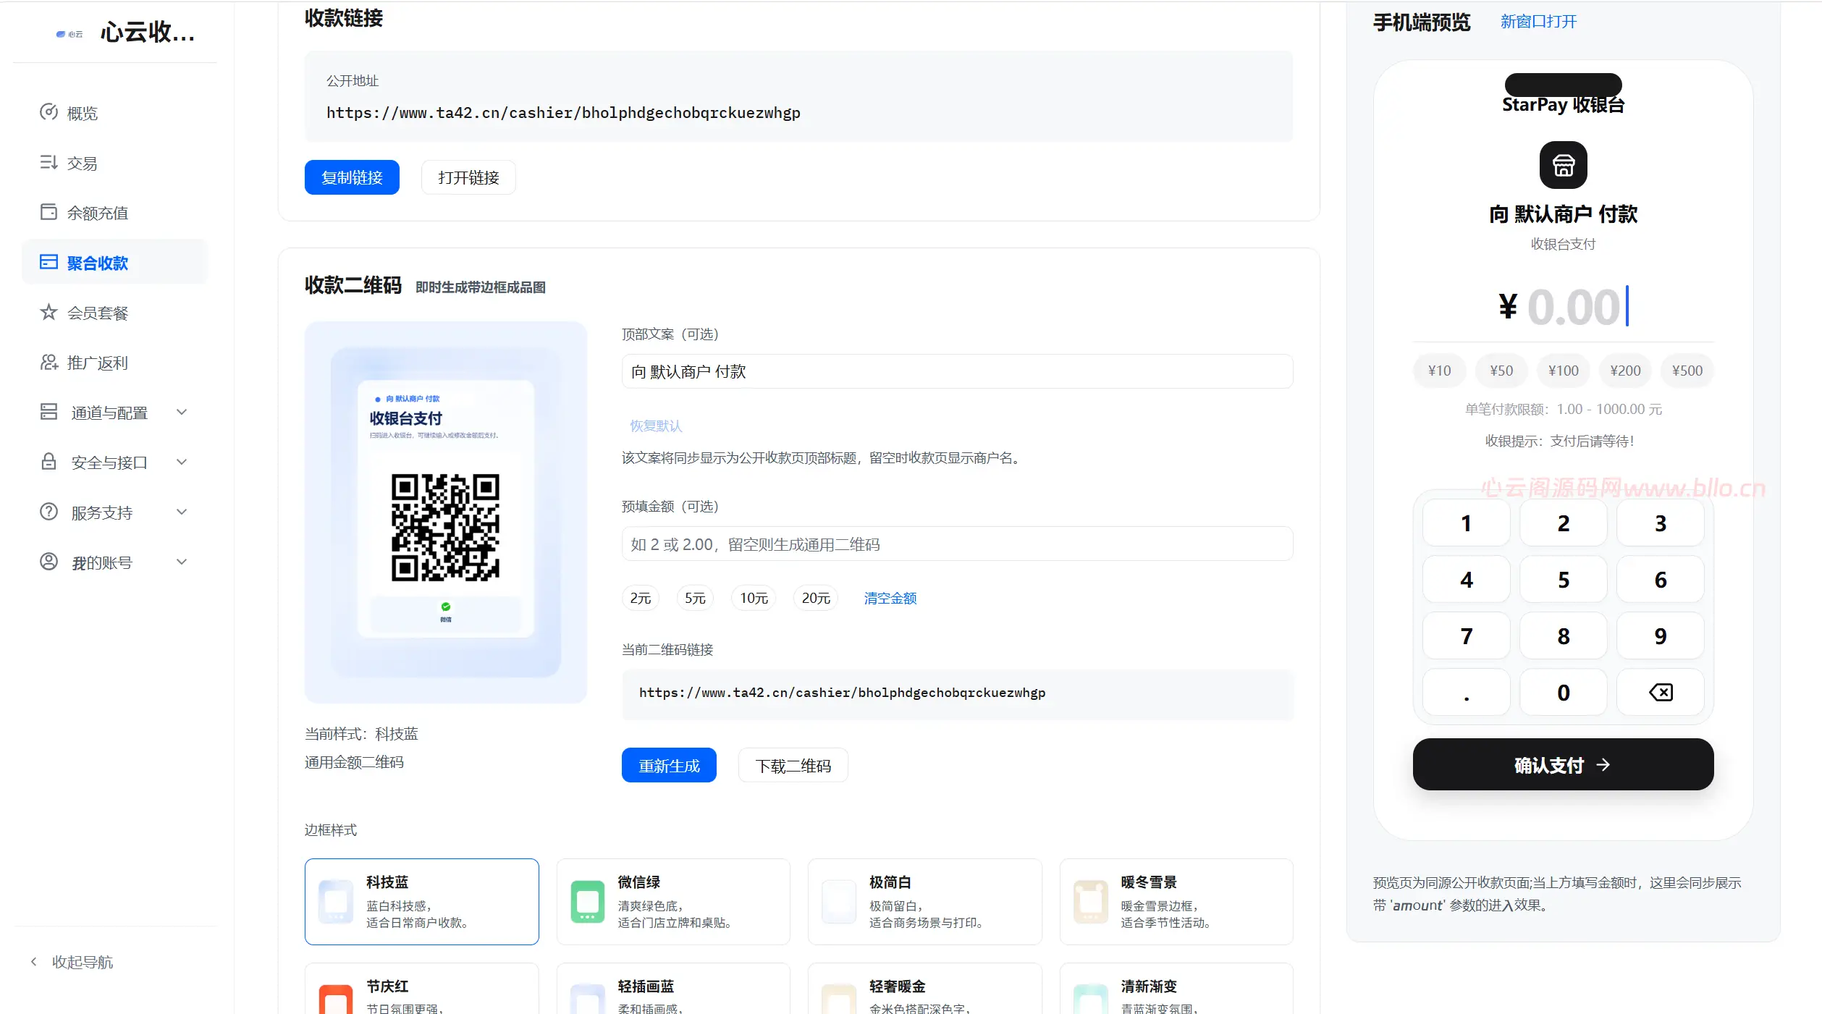
Task: Expand the 服务支持 submenu chevron
Action: [x=182, y=512]
